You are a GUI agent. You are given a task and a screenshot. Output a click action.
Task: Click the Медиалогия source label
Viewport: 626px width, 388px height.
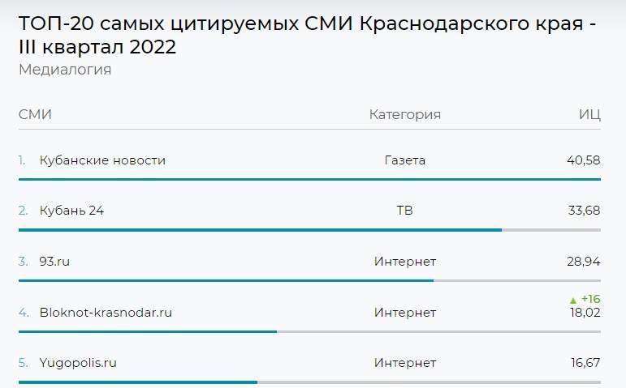coord(65,70)
